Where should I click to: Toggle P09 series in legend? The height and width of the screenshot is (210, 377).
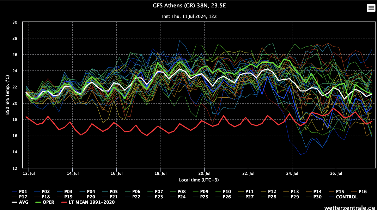[x=200, y=191]
